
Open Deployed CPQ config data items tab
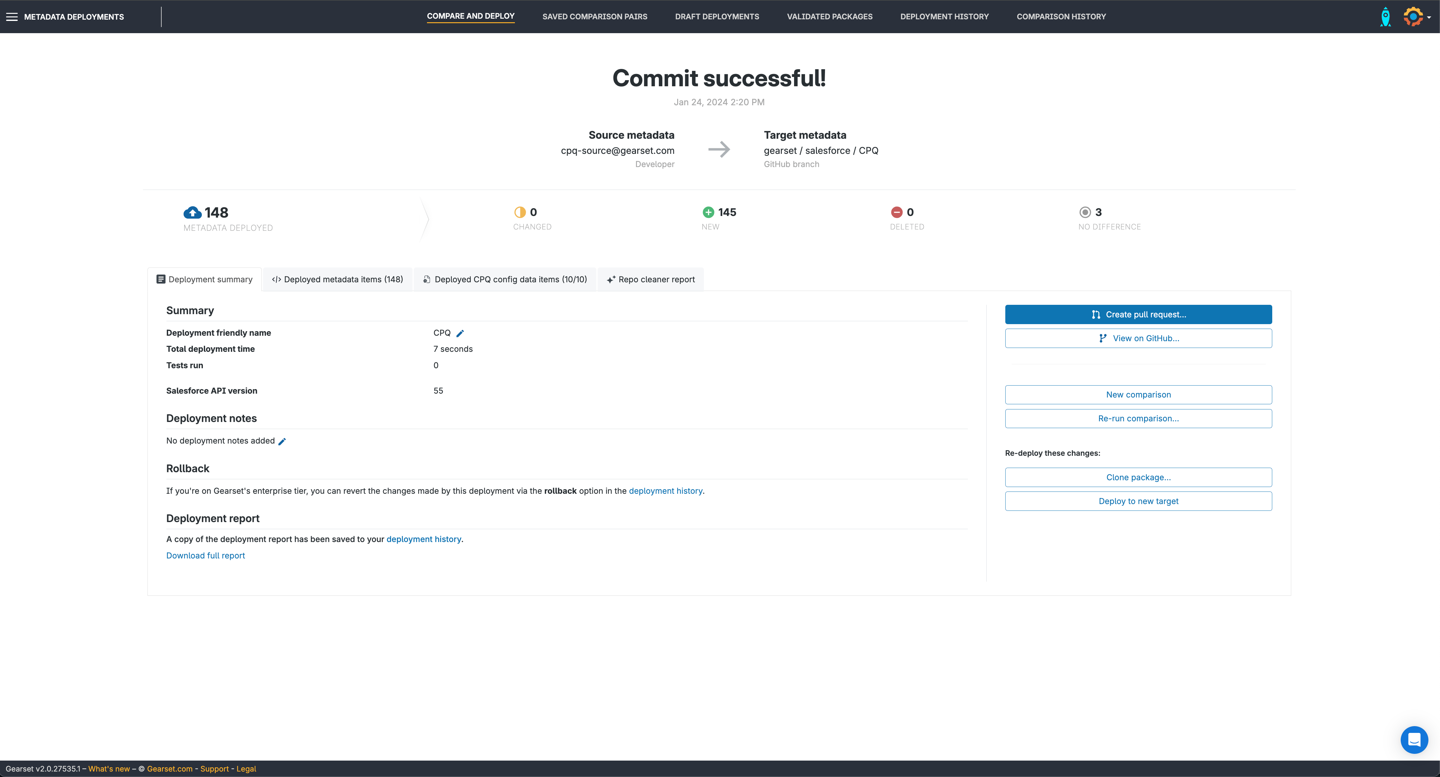(x=505, y=279)
